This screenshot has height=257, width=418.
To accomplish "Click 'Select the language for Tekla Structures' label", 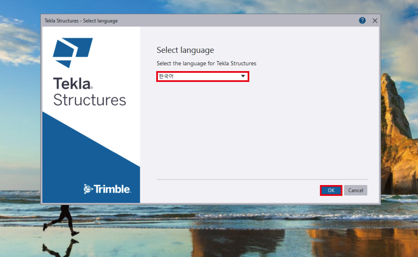I will (x=206, y=64).
